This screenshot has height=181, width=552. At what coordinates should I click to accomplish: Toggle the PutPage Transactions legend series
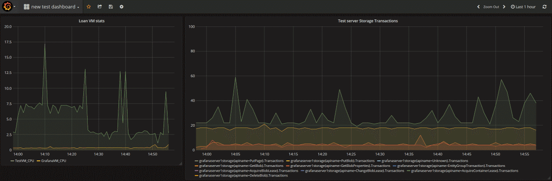click(x=239, y=161)
